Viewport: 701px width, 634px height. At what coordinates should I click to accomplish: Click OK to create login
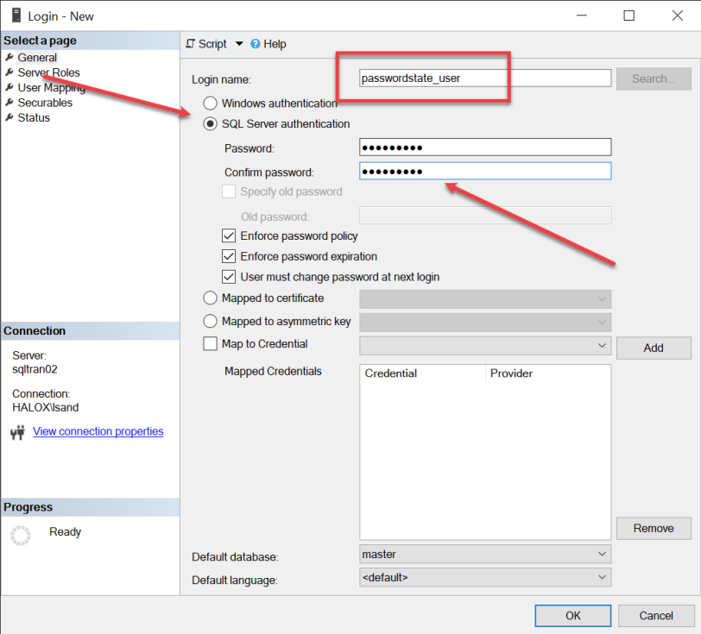pyautogui.click(x=572, y=616)
